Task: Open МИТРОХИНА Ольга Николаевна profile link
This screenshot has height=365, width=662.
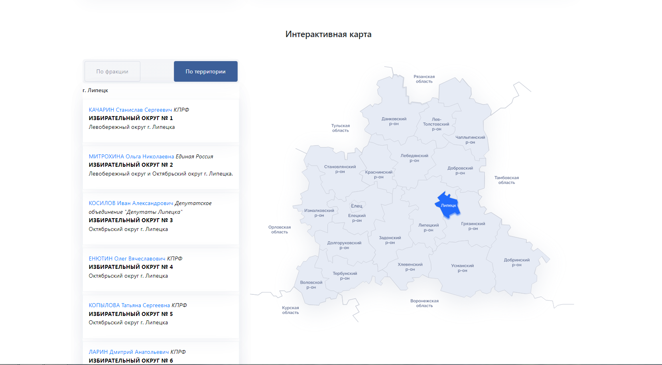Action: click(x=131, y=156)
